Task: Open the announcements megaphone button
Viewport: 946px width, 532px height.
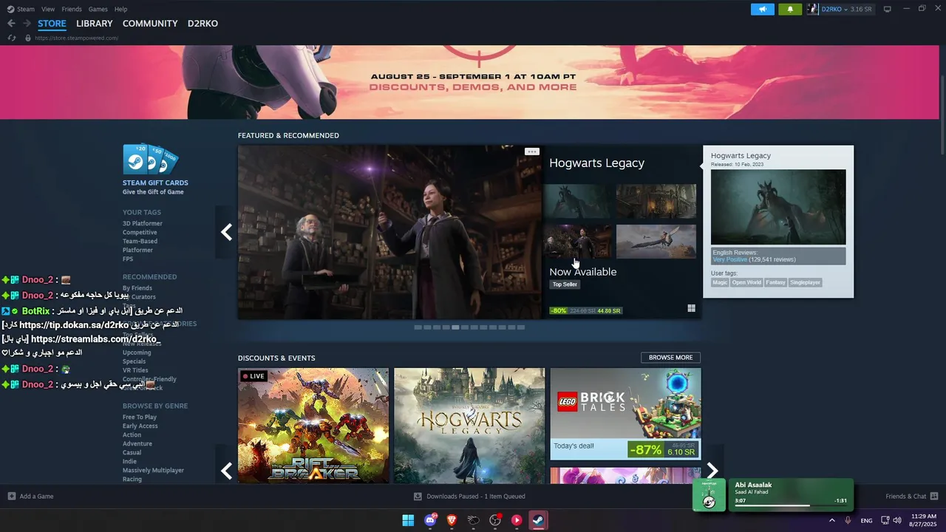Action: (763, 9)
